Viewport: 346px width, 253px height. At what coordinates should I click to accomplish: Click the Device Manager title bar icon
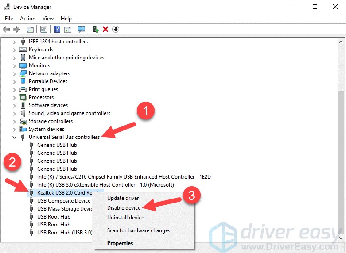coord(7,7)
